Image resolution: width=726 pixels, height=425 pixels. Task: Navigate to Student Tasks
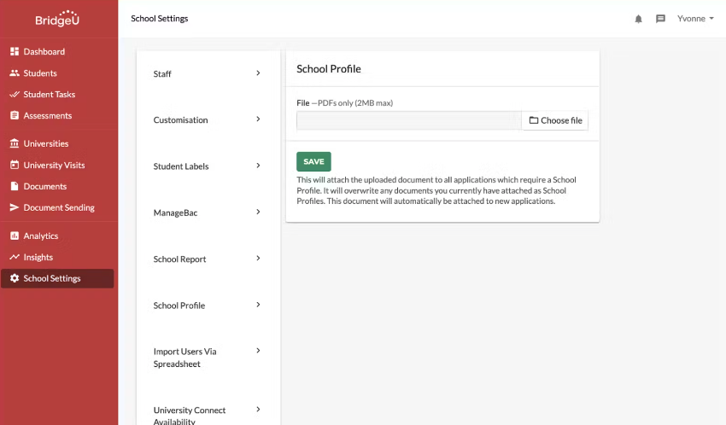pyautogui.click(x=49, y=95)
